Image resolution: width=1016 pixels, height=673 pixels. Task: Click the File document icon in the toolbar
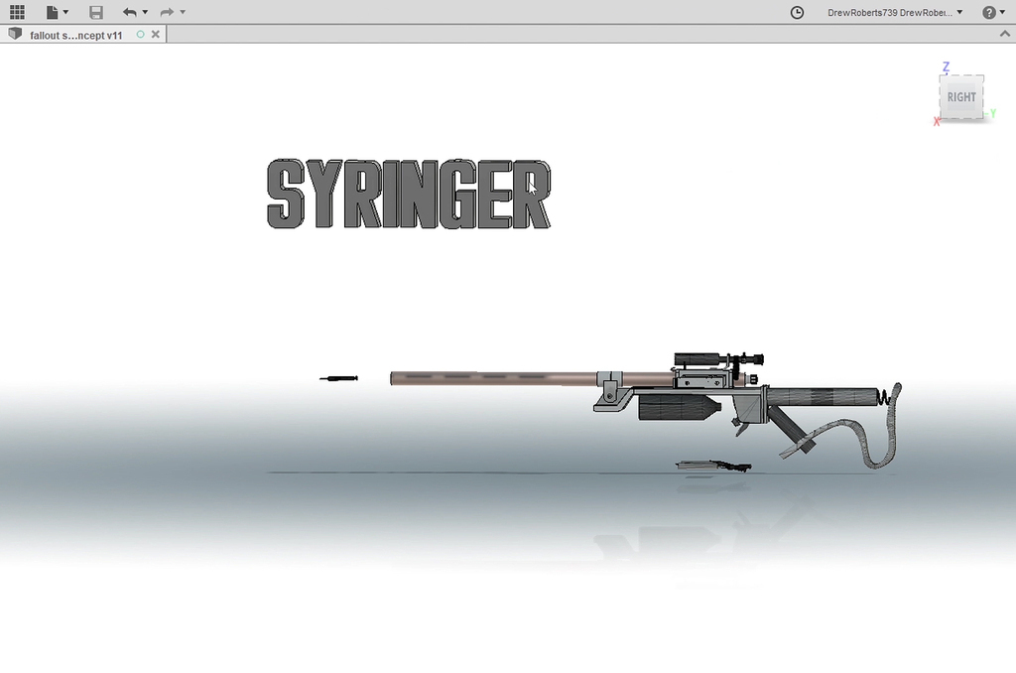pos(50,12)
